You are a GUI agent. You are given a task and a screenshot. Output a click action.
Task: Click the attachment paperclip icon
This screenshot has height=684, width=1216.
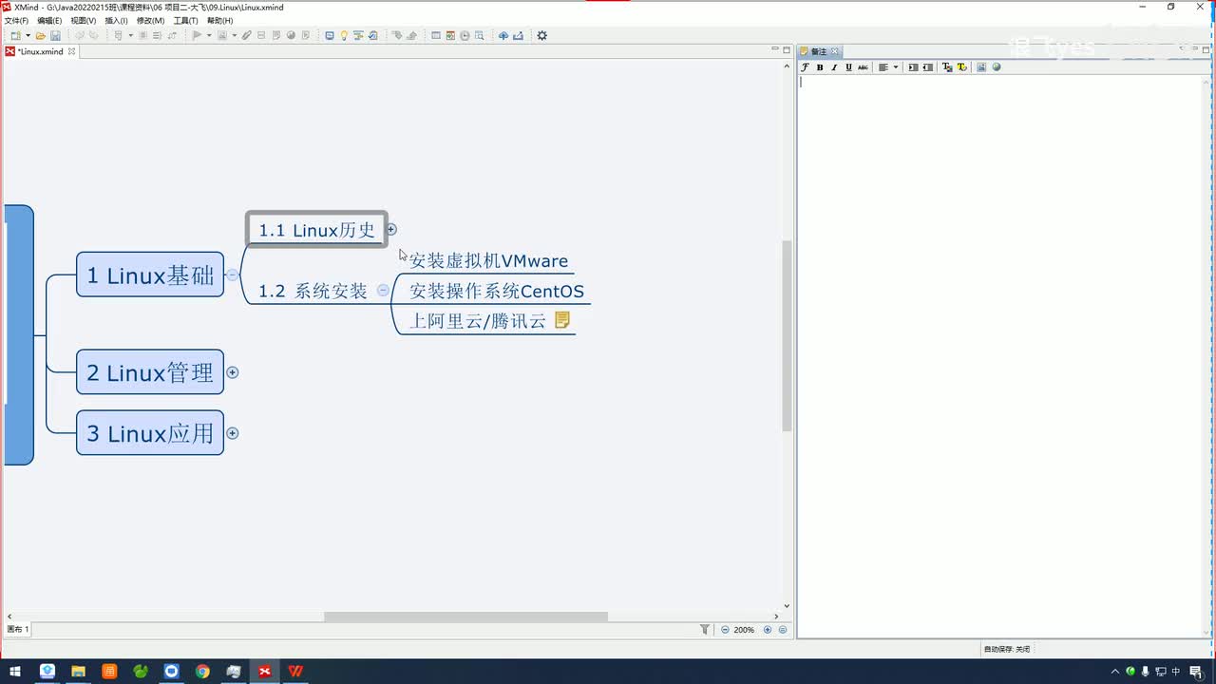tap(246, 36)
